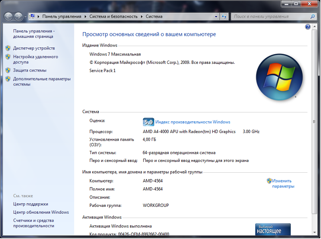Image resolution: width=321 pixels, height=239 pixels.
Task: Click AMD-4564 value beside Полное имя
Action: coord(152,189)
